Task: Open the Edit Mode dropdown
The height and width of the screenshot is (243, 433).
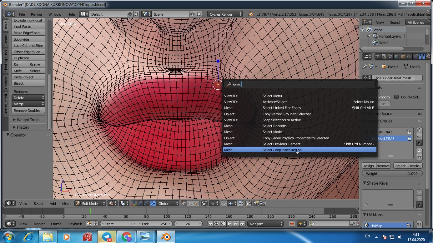Action: [x=90, y=203]
